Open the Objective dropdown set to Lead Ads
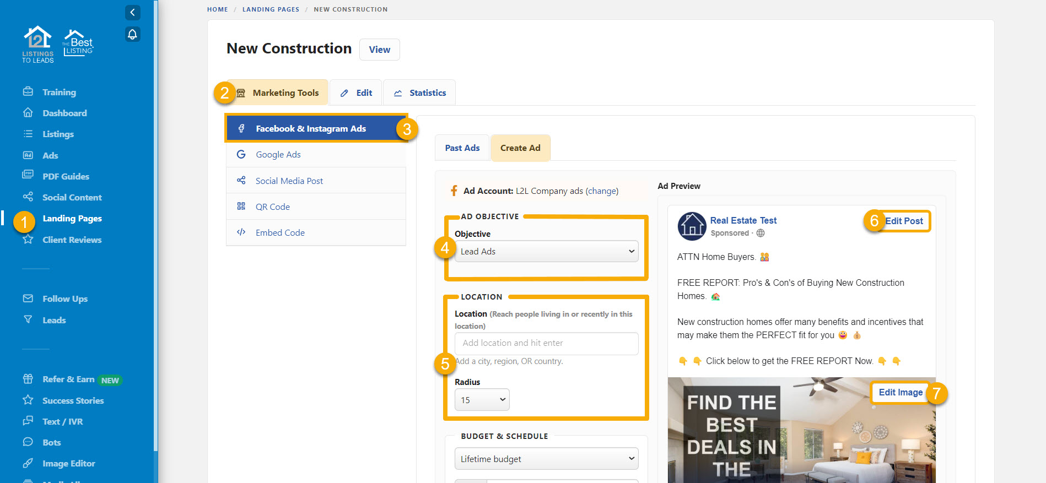 pos(546,251)
